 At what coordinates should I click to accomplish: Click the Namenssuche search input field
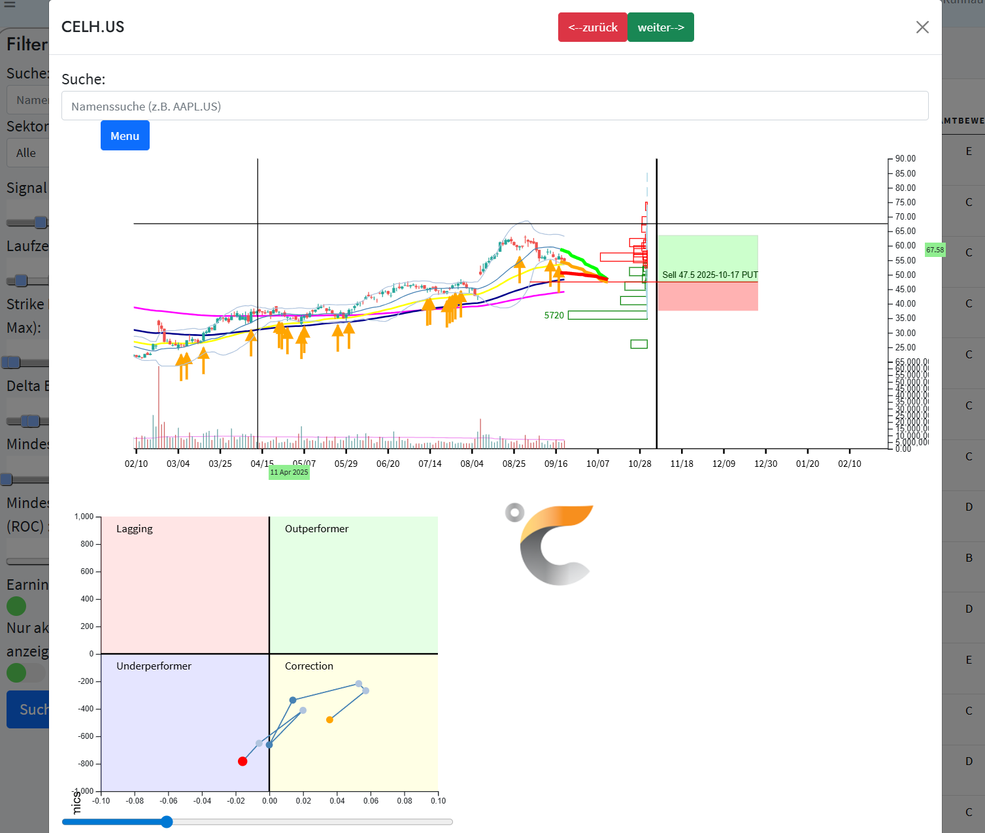(x=494, y=106)
